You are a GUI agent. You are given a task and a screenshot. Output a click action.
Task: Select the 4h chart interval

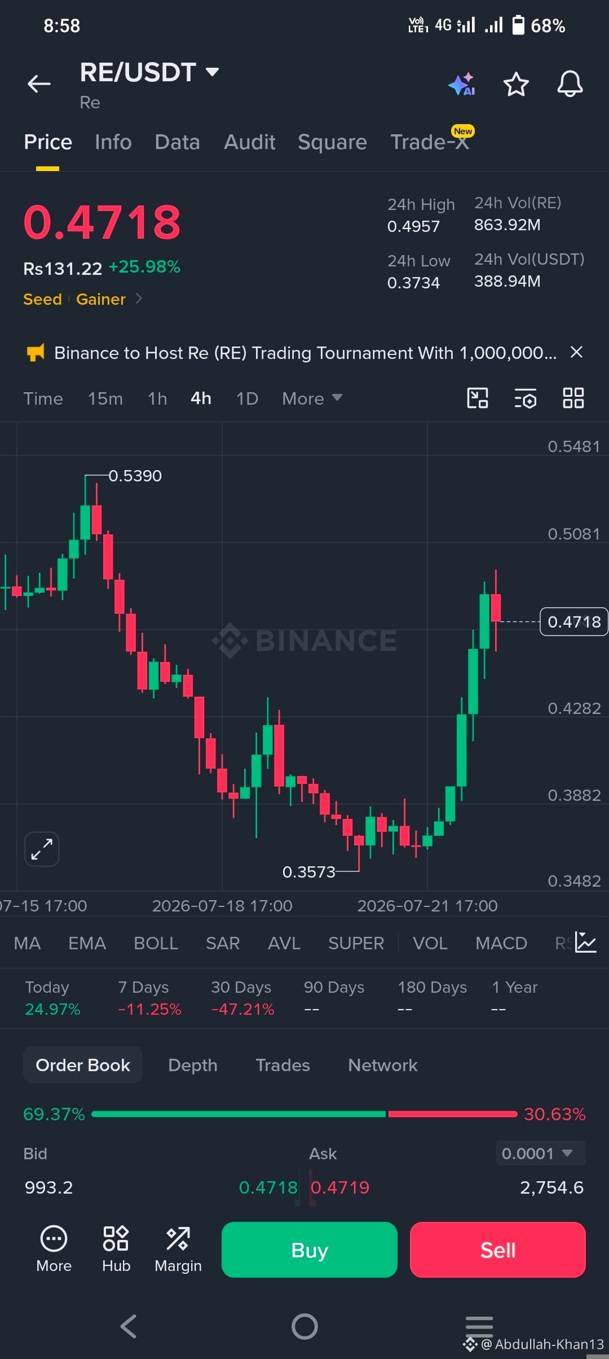point(201,398)
